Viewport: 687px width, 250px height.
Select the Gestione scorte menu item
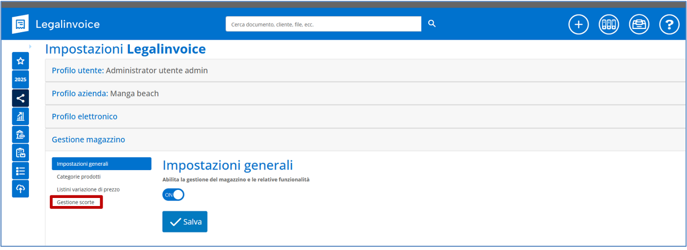tap(76, 202)
